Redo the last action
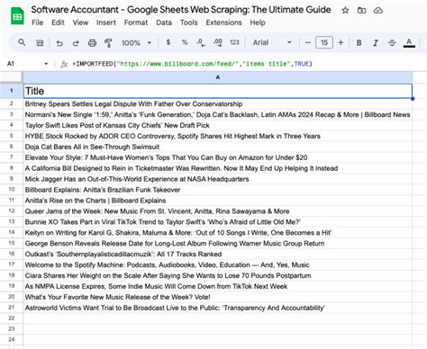This screenshot has height=349, width=427. pos(76,43)
